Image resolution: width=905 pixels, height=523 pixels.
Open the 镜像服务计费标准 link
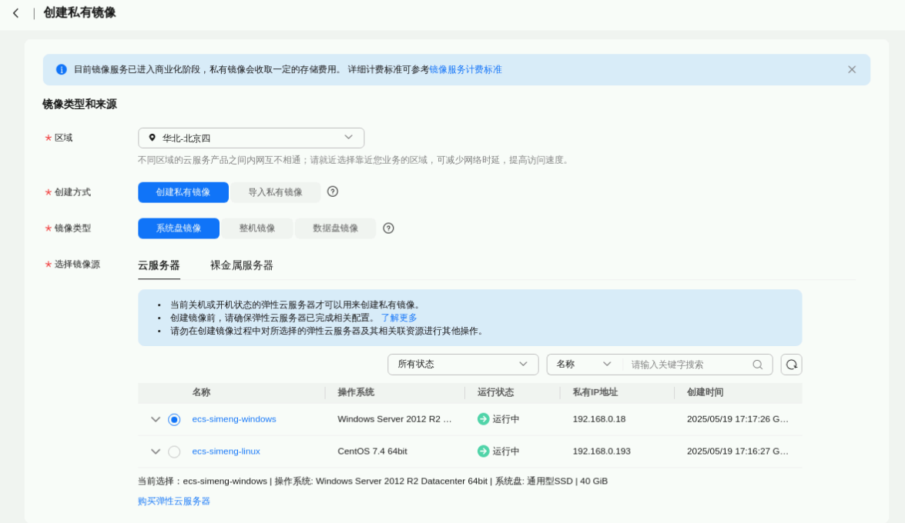(x=465, y=69)
